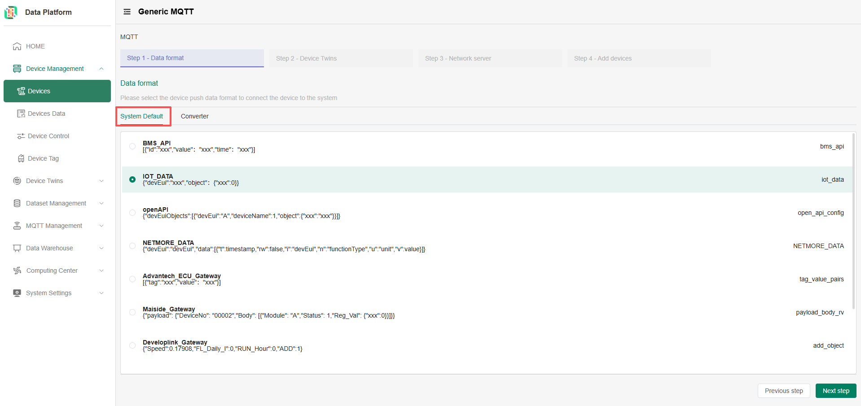Click the Next step button
This screenshot has width=861, height=406.
pos(835,390)
